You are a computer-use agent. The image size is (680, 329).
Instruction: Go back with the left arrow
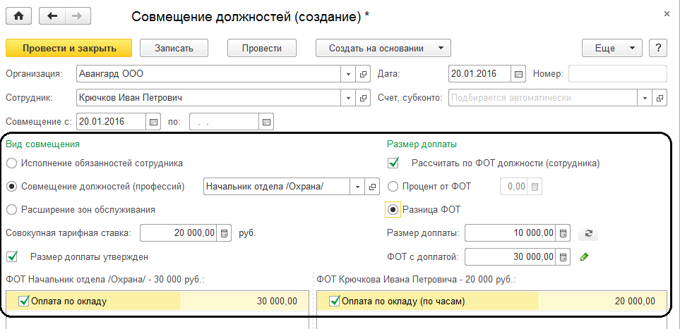click(x=53, y=15)
